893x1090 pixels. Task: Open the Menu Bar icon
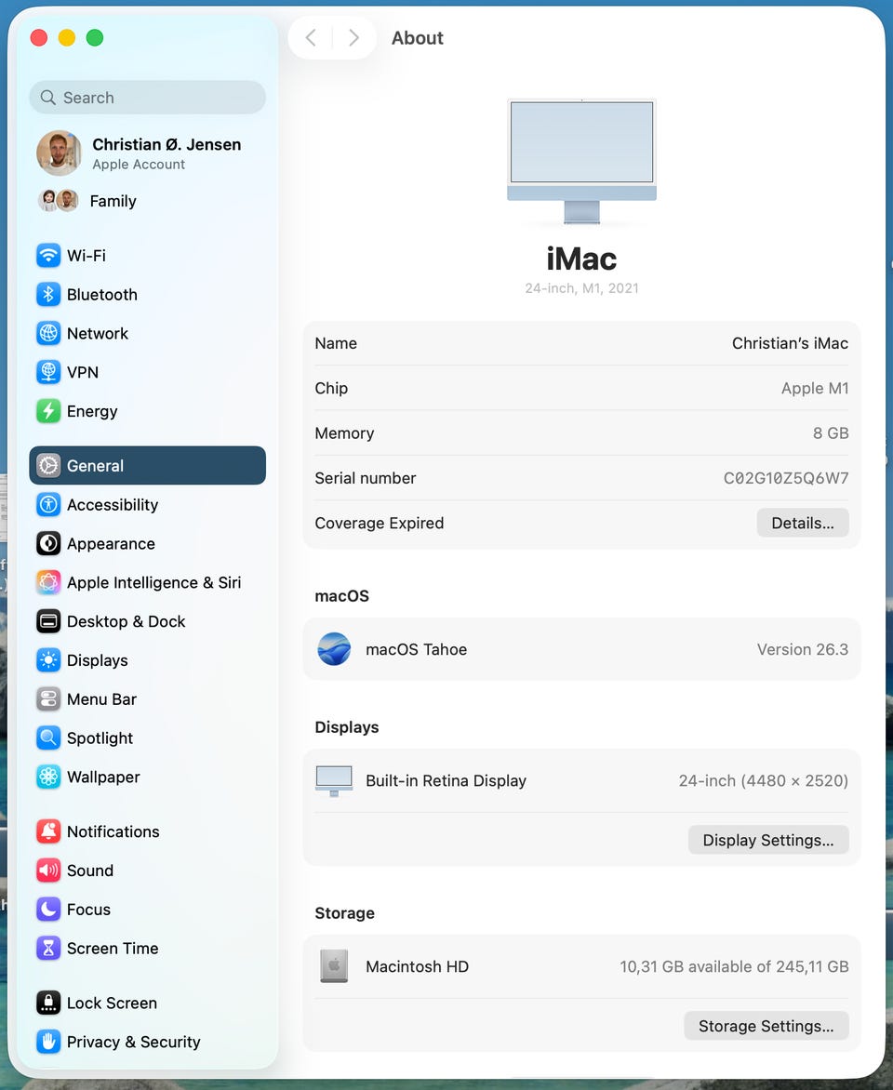click(48, 698)
